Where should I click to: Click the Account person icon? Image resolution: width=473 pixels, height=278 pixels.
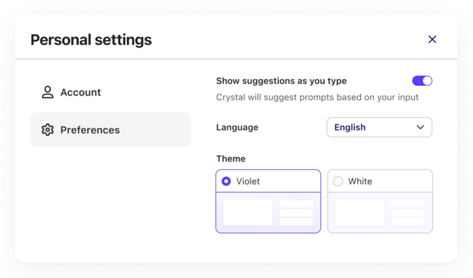48,92
